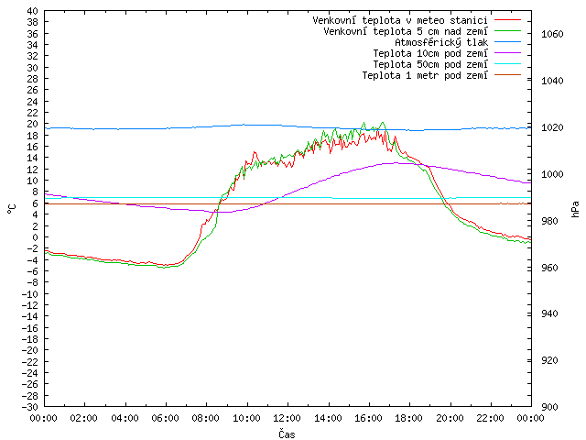Click the 06:00 time tick label
This screenshot has width=586, height=440.
click(x=165, y=418)
